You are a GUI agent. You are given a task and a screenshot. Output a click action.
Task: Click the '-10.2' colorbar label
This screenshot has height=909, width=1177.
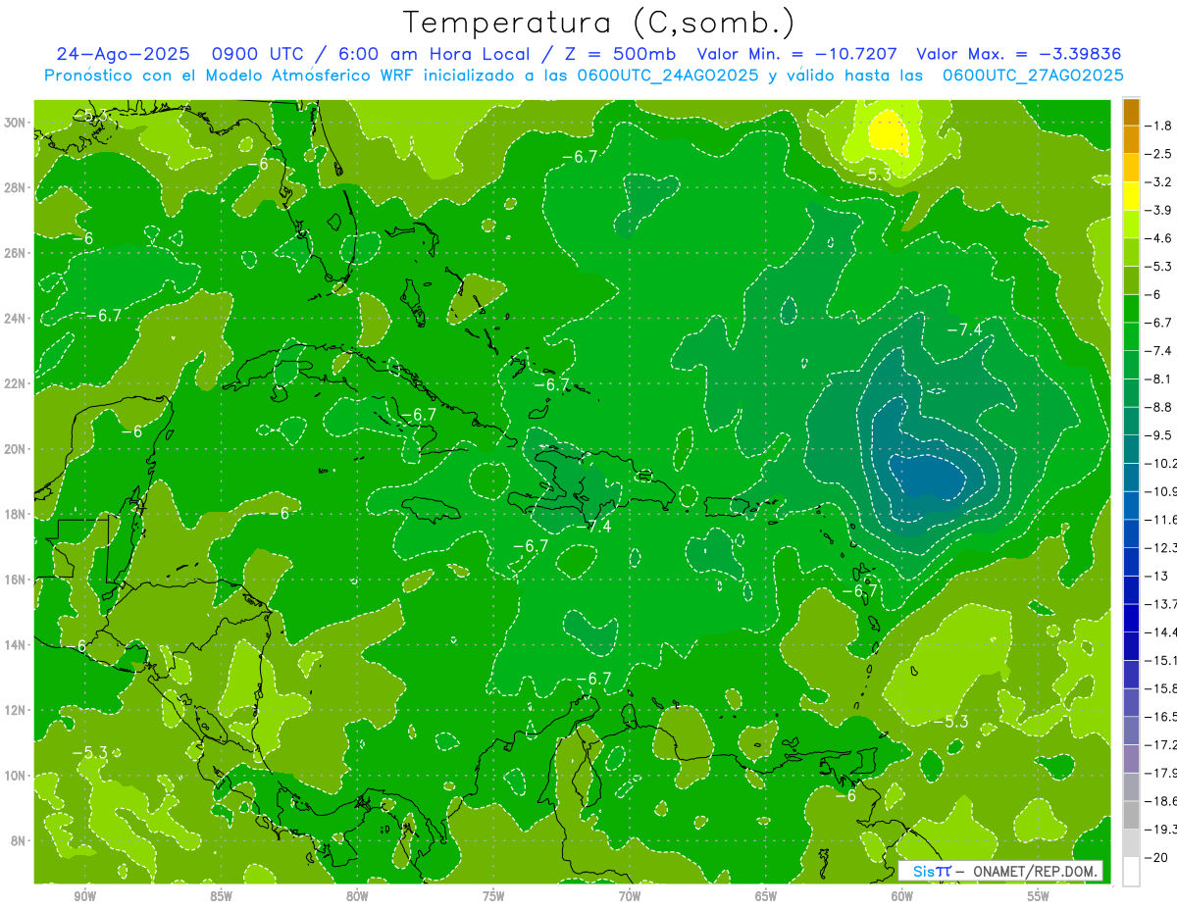tap(1160, 463)
